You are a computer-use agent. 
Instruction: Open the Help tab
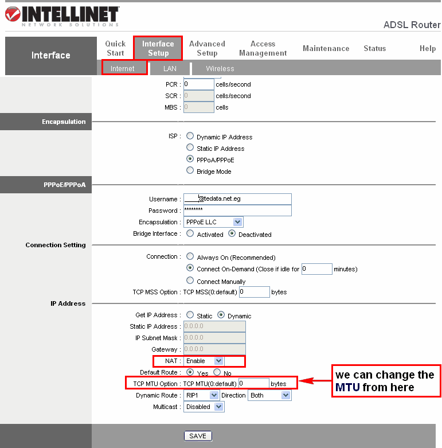428,48
